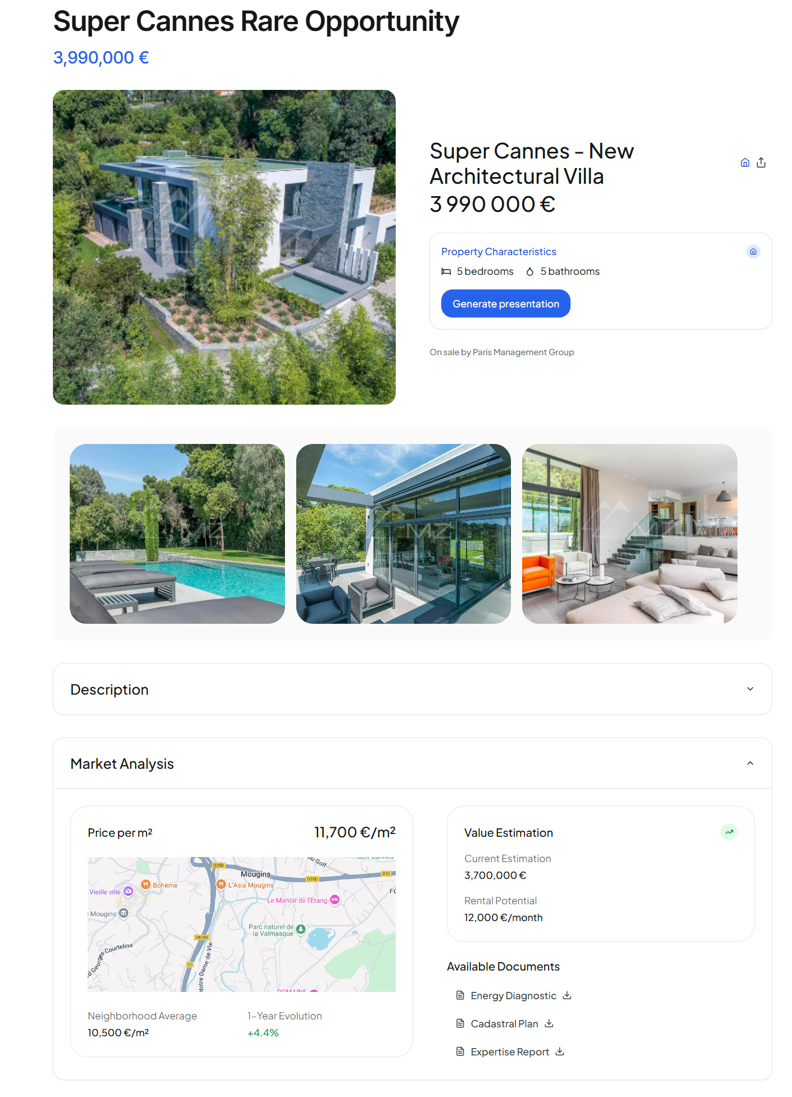Expand the Description section chevron

pos(750,689)
